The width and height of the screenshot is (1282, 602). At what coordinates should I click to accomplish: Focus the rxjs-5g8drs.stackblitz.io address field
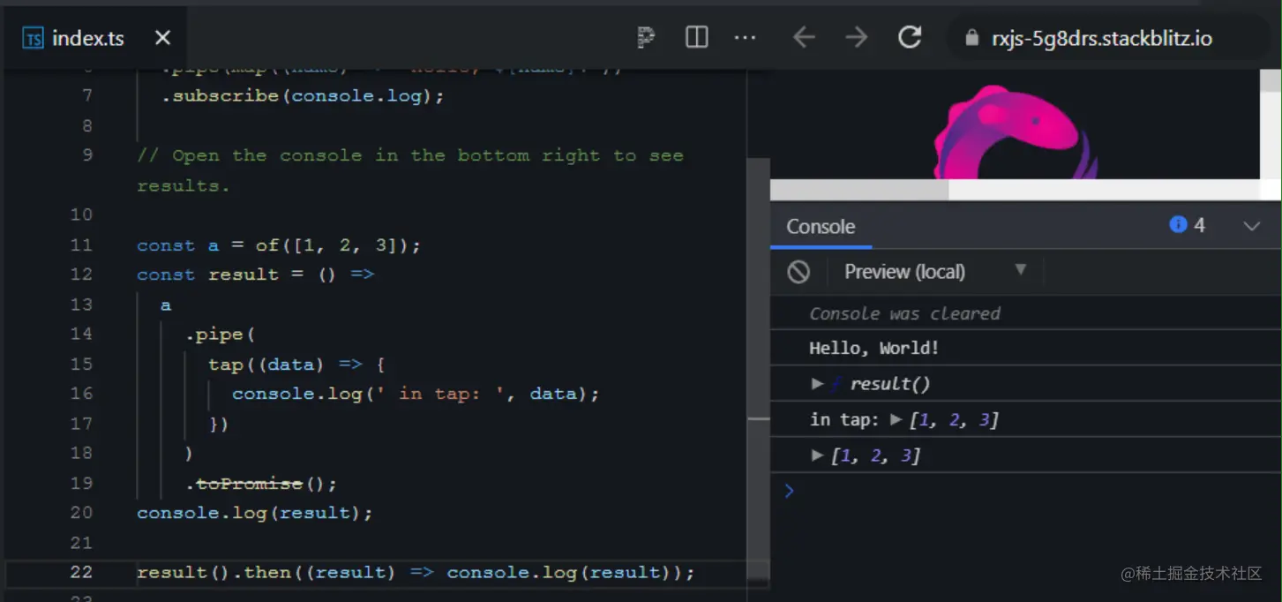point(1101,38)
